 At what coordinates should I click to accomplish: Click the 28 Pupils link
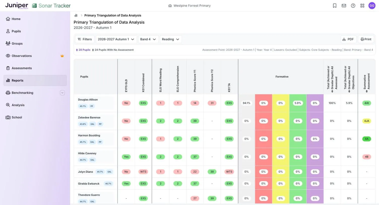tap(83, 50)
